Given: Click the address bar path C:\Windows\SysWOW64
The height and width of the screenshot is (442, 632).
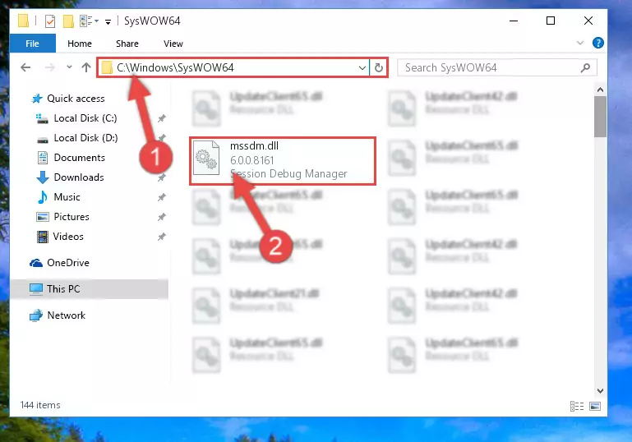Looking at the screenshot, I should 175,67.
